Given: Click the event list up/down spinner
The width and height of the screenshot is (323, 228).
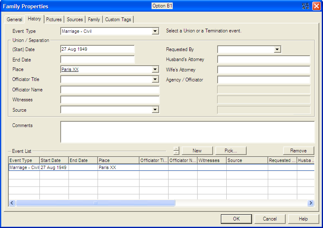Looking at the screenshot, I should pyautogui.click(x=176, y=151).
